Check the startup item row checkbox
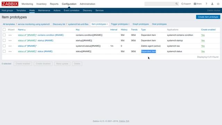 (x=4, y=40)
